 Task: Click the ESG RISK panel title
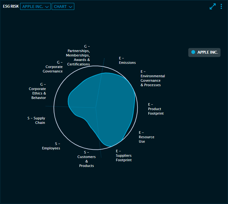11,7
